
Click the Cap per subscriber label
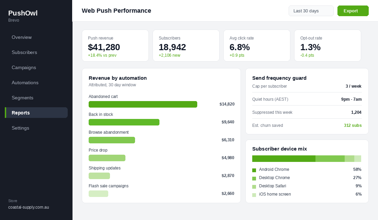click(x=269, y=86)
